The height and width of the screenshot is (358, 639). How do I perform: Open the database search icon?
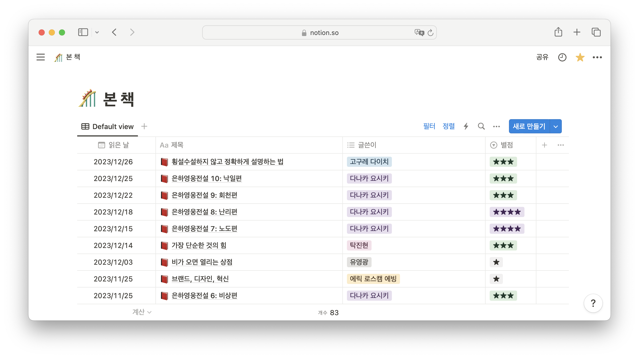[481, 126]
